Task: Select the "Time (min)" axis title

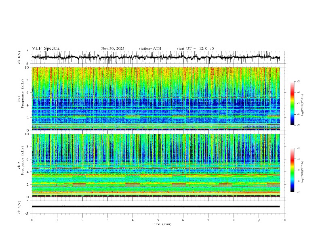Action: [x=162, y=224]
